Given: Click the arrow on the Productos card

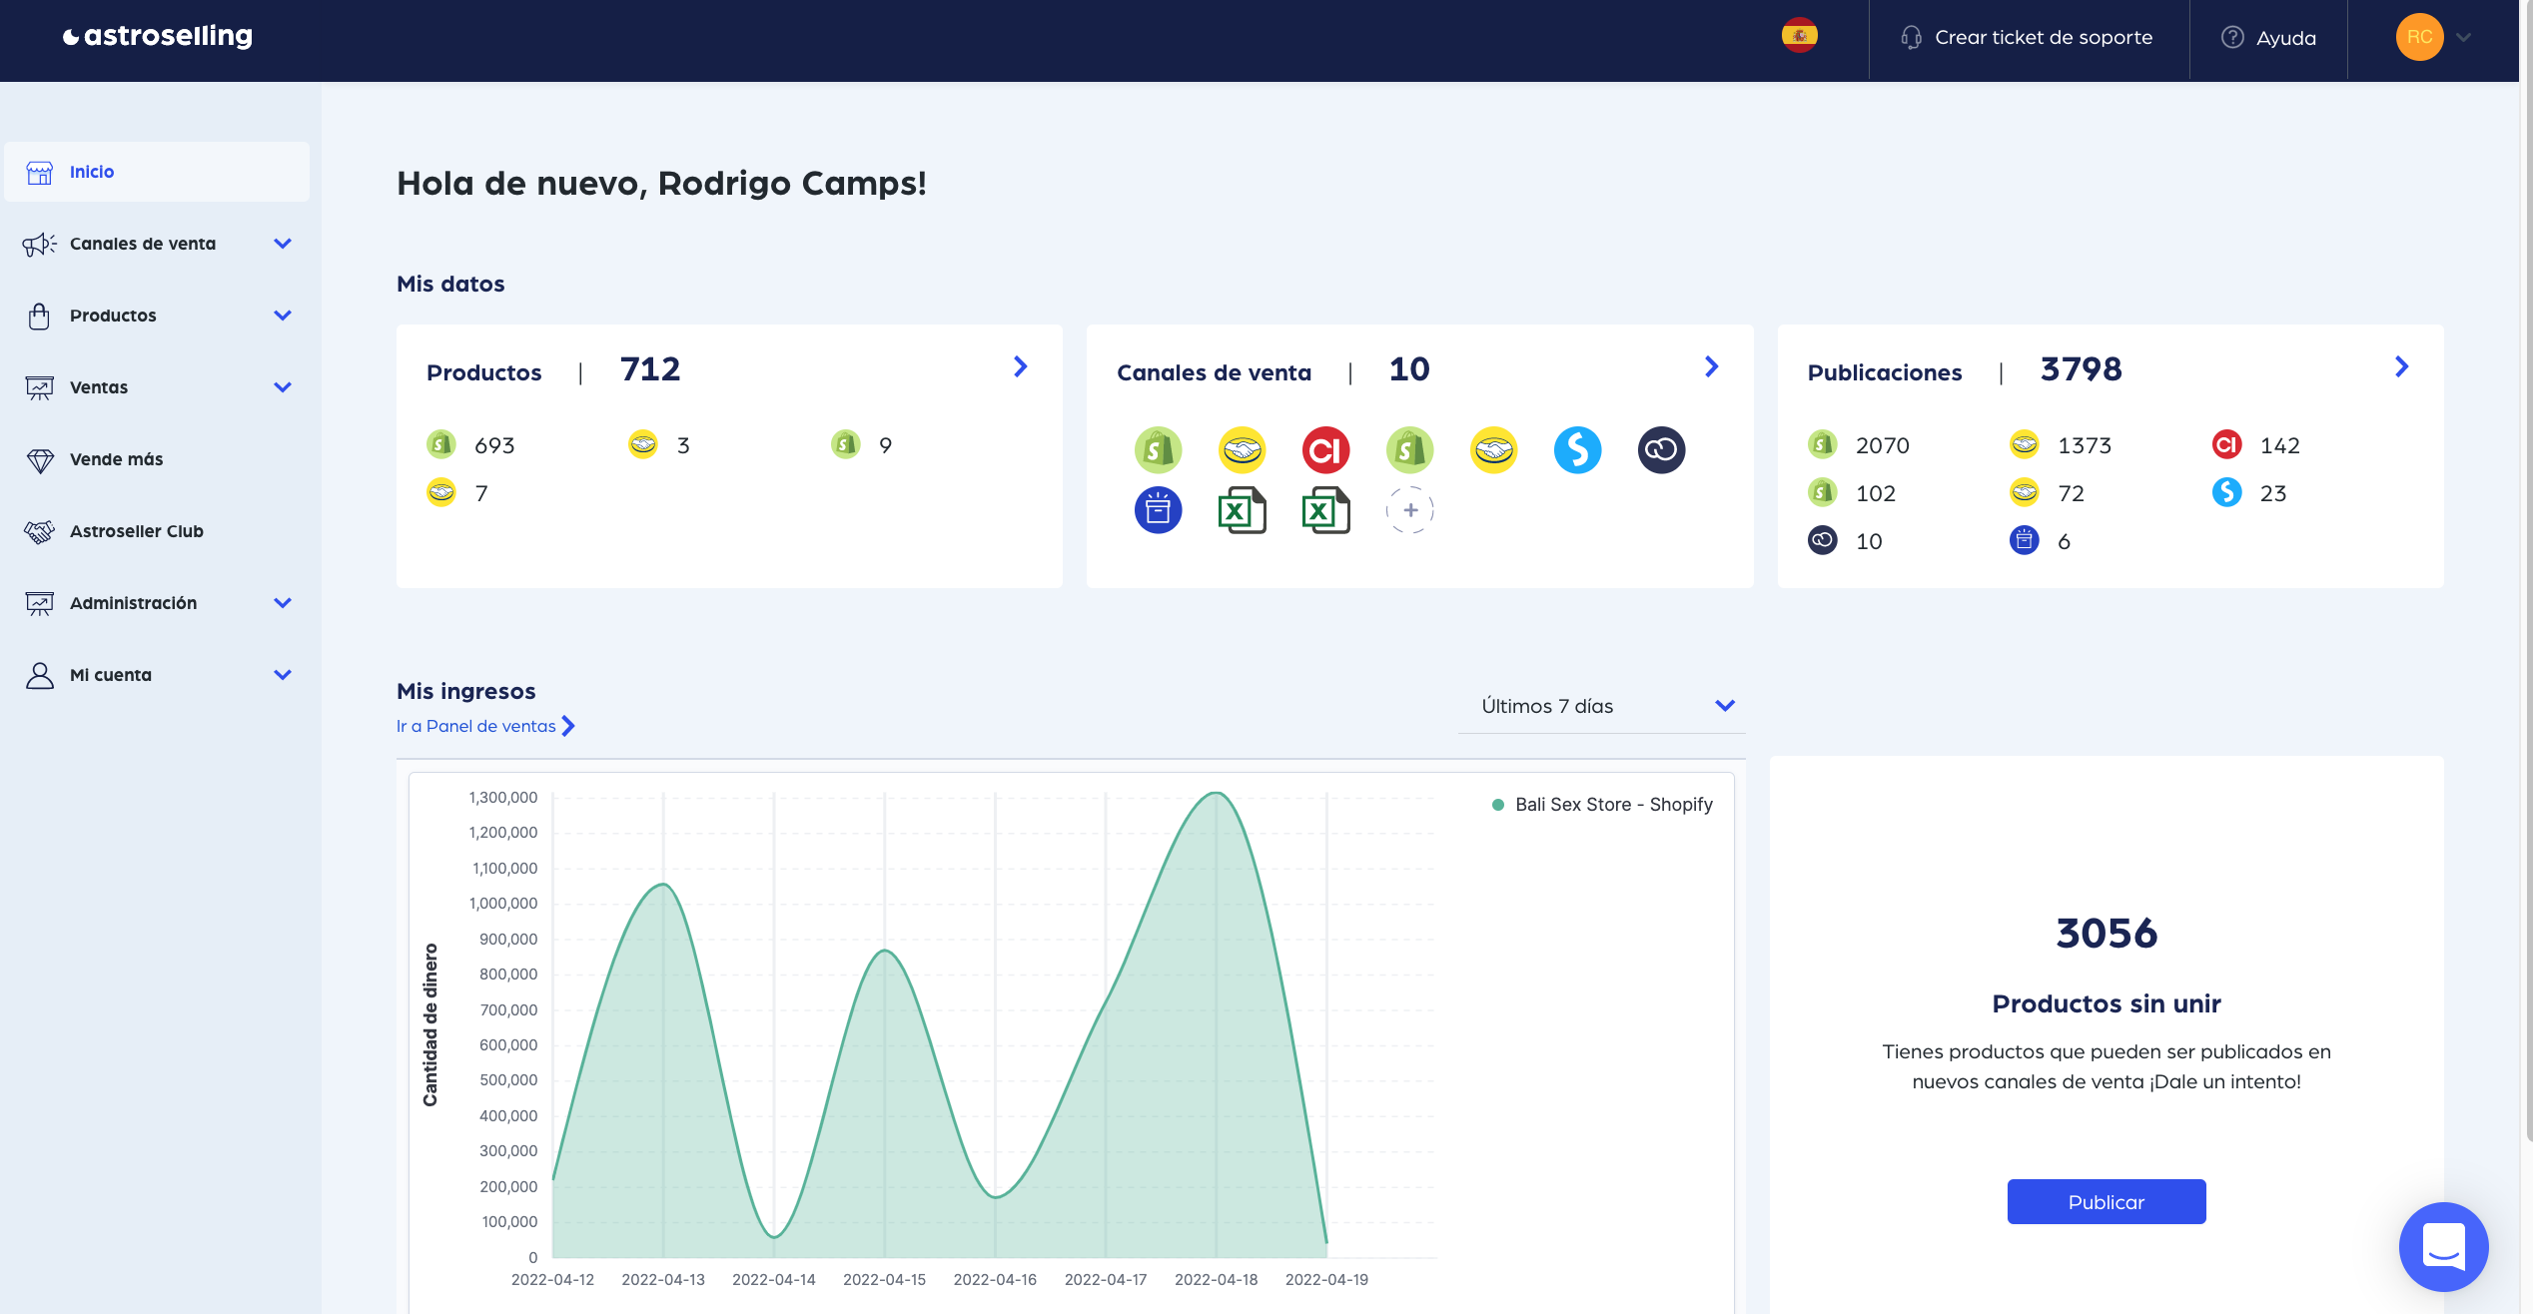Looking at the screenshot, I should point(1020,366).
